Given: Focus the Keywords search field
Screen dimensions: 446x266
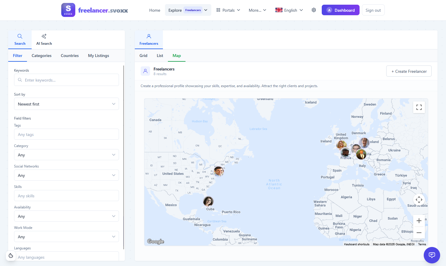Looking at the screenshot, I should pos(67,80).
